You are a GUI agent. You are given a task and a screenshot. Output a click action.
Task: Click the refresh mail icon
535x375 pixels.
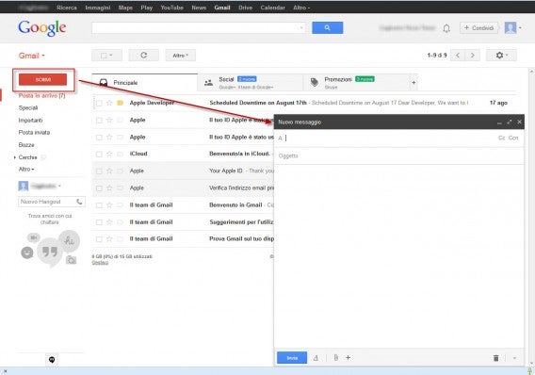click(x=144, y=55)
